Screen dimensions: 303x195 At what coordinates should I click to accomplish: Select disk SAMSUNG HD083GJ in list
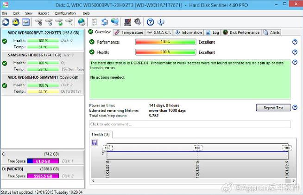(x=43, y=62)
